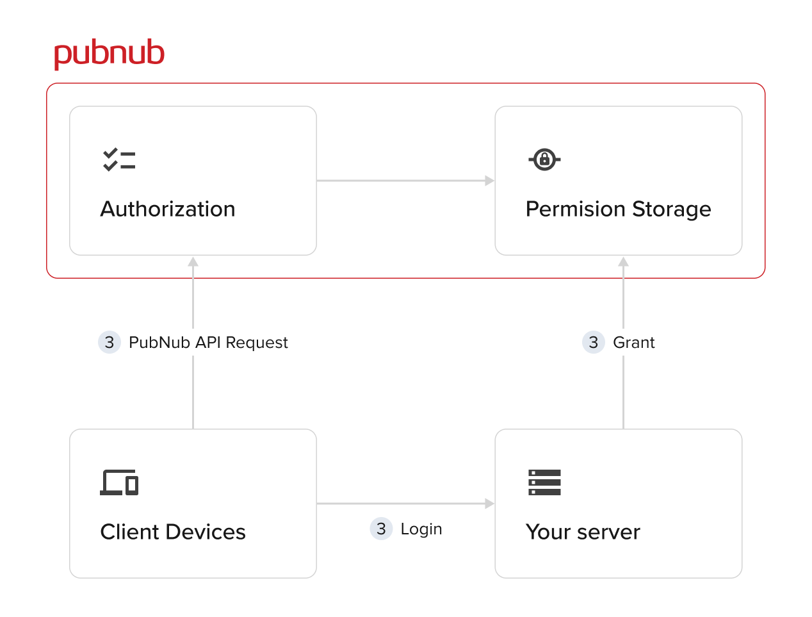Open the Permission Storage card
The width and height of the screenshot is (812, 617).
tap(618, 181)
